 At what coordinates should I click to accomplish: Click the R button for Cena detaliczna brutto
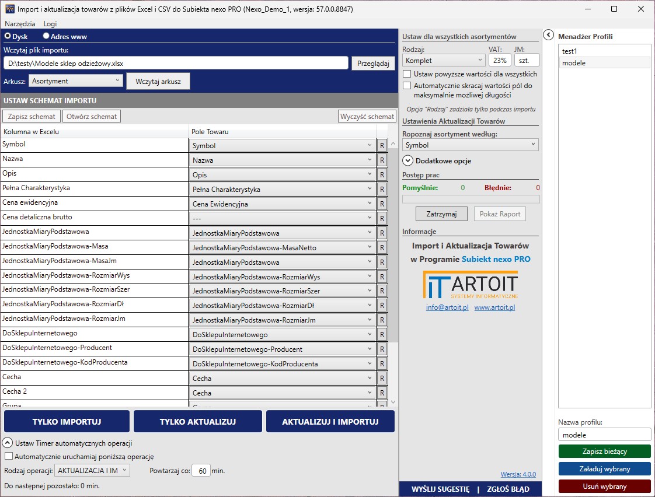382,218
